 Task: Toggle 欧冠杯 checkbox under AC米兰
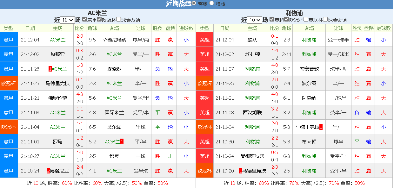click(x=99, y=19)
